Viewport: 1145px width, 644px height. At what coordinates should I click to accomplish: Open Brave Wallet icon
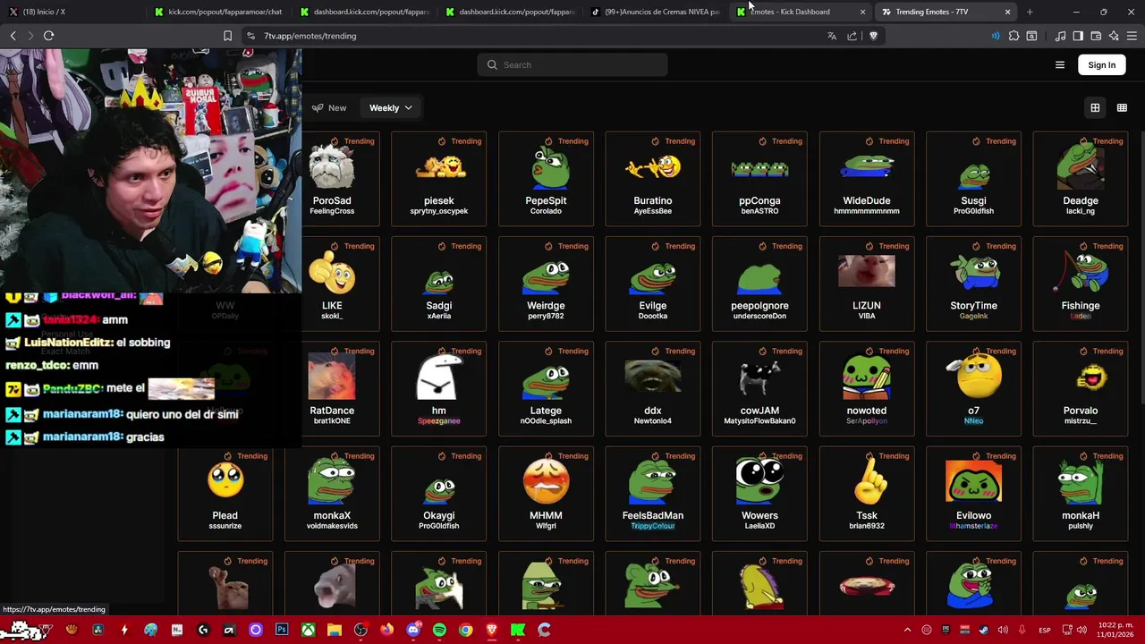pos(1096,36)
